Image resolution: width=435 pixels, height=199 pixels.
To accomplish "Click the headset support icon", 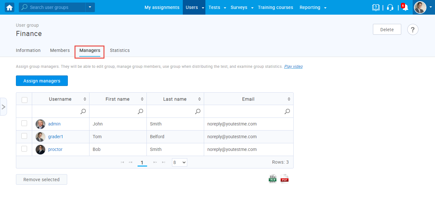I will coord(390,7).
